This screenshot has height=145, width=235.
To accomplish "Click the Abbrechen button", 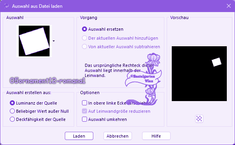I will pyautogui.click(x=117, y=136).
